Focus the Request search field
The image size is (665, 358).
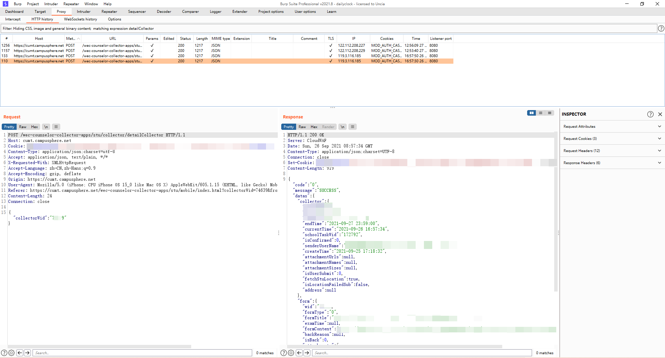pos(142,353)
